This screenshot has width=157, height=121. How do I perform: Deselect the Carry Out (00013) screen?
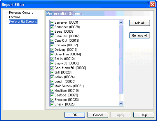(52, 41)
